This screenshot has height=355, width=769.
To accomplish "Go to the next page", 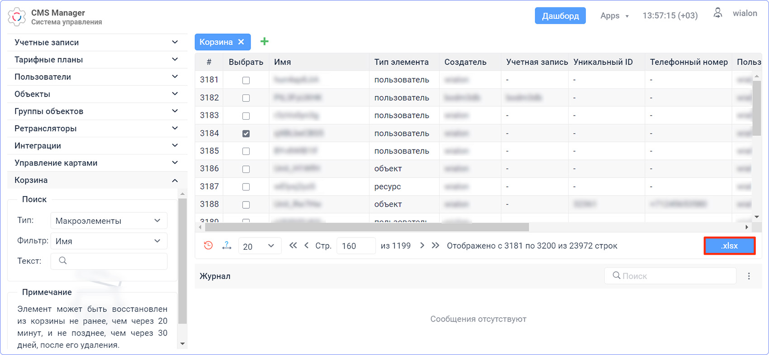I will click(422, 246).
